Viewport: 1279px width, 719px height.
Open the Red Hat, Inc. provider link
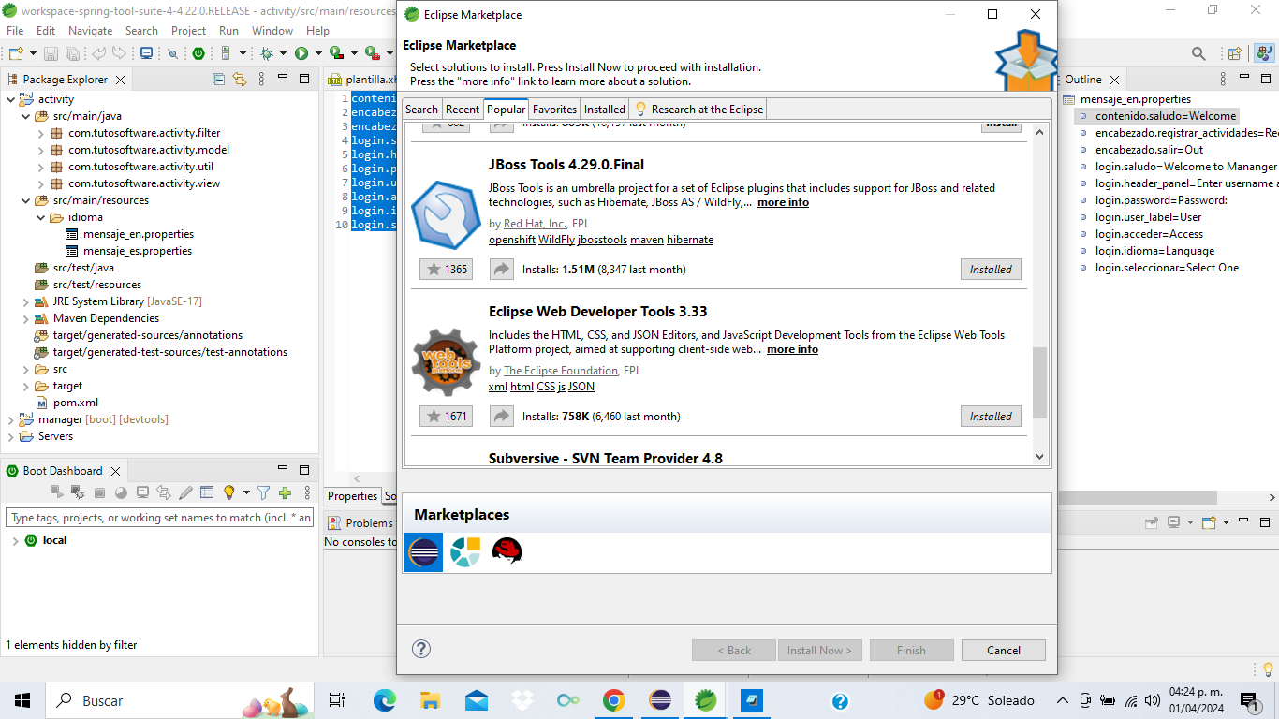click(x=535, y=224)
